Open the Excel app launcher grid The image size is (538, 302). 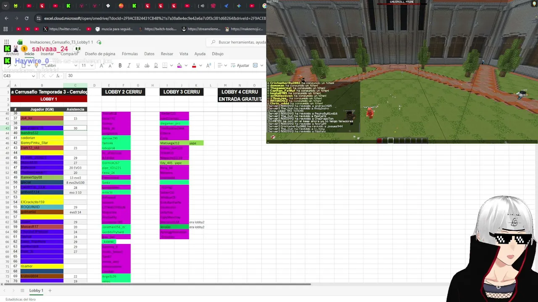click(7, 42)
